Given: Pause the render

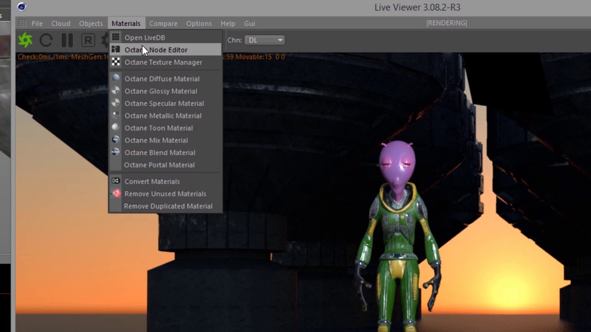Looking at the screenshot, I should coord(67,40).
